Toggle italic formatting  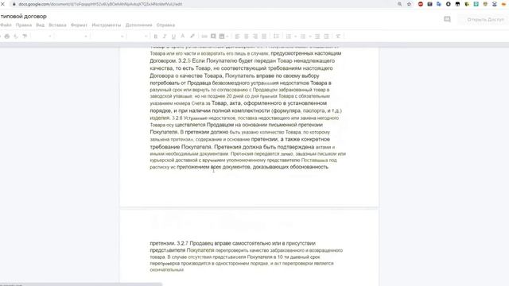pos(165,37)
